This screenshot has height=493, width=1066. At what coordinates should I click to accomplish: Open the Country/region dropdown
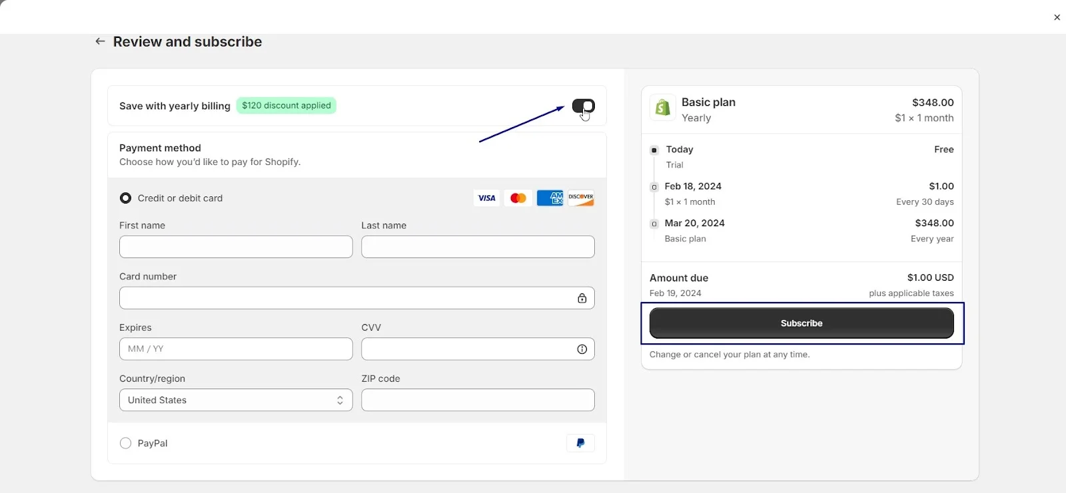(236, 401)
